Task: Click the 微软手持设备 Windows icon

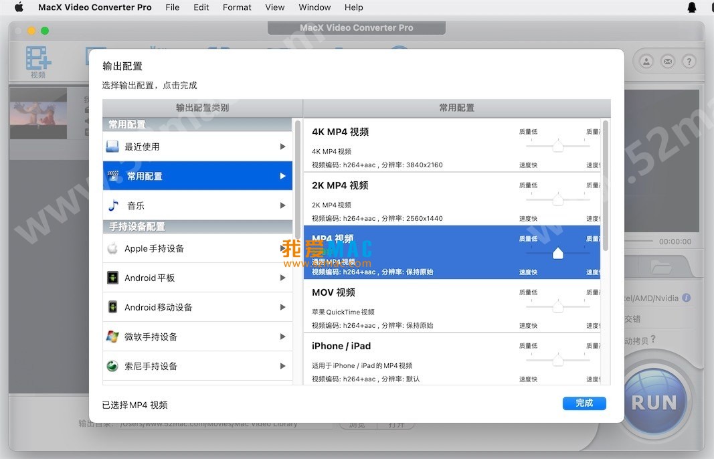Action: [112, 337]
